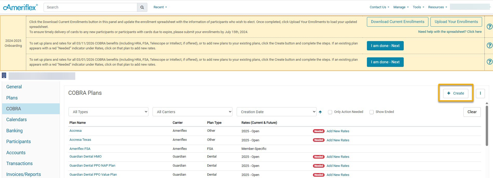Toggle sort direction with the up arrow
The height and width of the screenshot is (178, 493).
click(x=320, y=112)
